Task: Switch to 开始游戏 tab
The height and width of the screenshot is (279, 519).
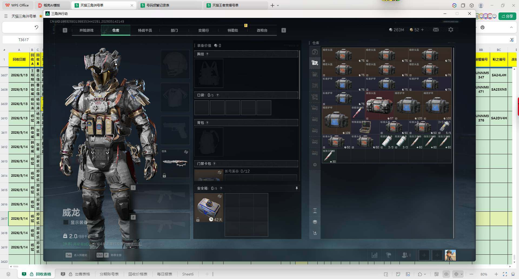Action: click(x=86, y=30)
